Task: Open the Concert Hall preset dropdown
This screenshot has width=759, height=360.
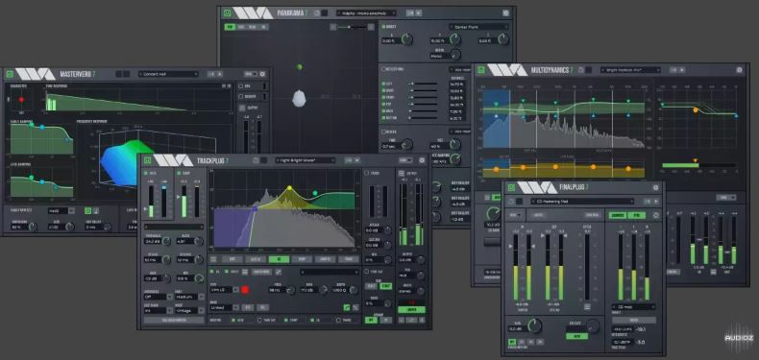Action: click(x=168, y=74)
